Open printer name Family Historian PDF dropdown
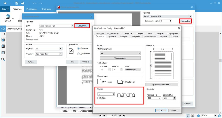The height and width of the screenshot is (118, 222). [72, 26]
